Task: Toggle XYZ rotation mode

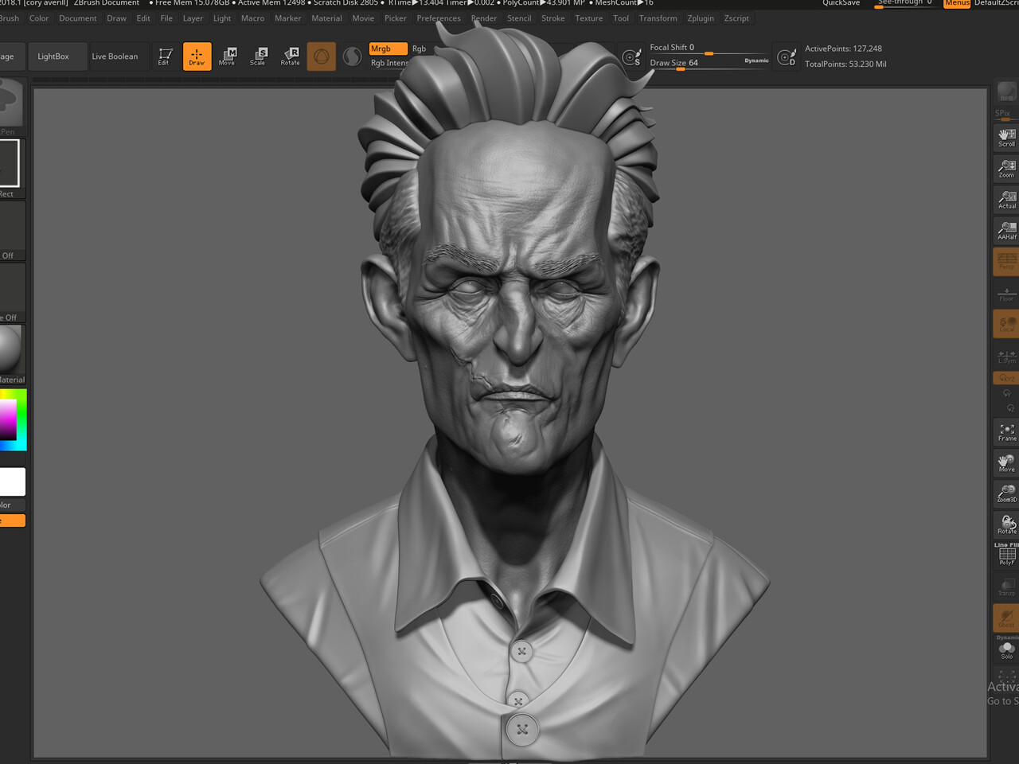Action: tap(1006, 377)
